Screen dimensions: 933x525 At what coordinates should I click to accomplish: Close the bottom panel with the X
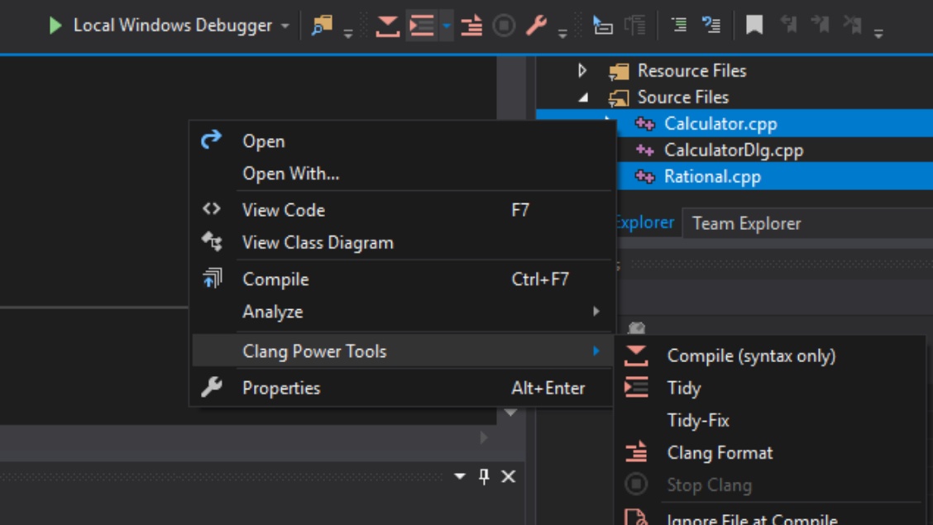509,476
